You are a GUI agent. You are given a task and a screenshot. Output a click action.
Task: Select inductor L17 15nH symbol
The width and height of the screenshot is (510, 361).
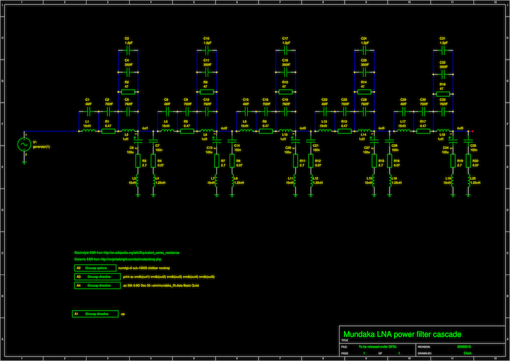pos(404,131)
